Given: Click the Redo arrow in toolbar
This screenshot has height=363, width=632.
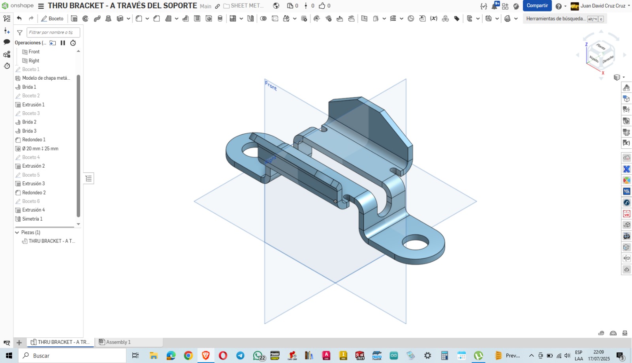Looking at the screenshot, I should [31, 18].
